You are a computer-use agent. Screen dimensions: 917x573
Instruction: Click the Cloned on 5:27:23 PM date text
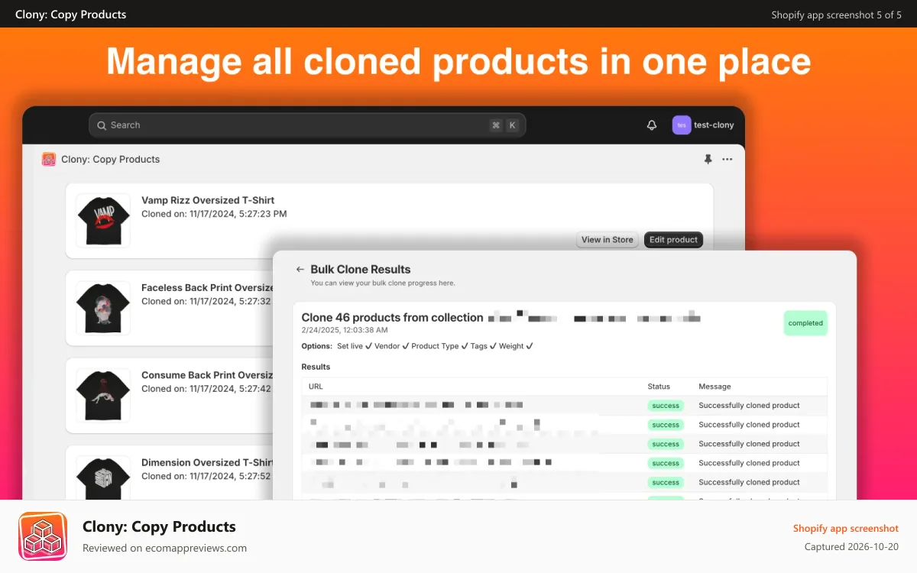pos(214,214)
